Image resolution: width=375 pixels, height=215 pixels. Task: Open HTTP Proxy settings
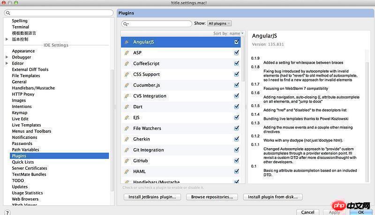click(x=23, y=94)
